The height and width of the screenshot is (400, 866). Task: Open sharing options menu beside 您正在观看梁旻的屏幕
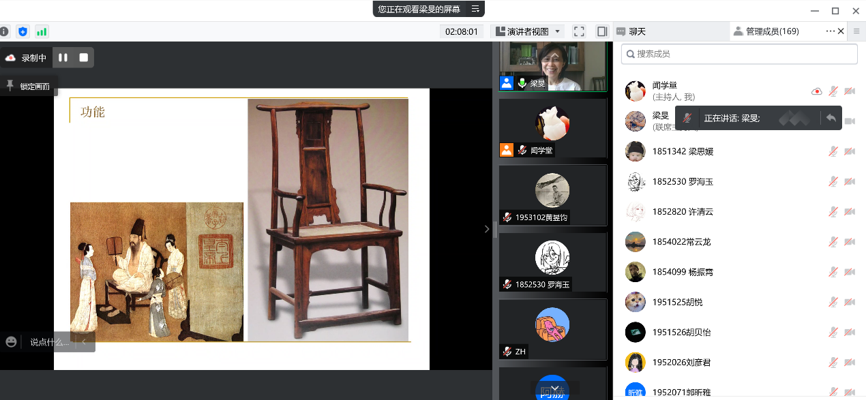tap(475, 9)
